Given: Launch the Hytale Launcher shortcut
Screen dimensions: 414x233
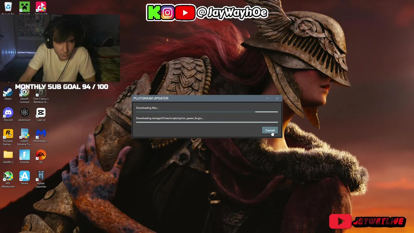Looking at the screenshot, I should click(41, 180).
